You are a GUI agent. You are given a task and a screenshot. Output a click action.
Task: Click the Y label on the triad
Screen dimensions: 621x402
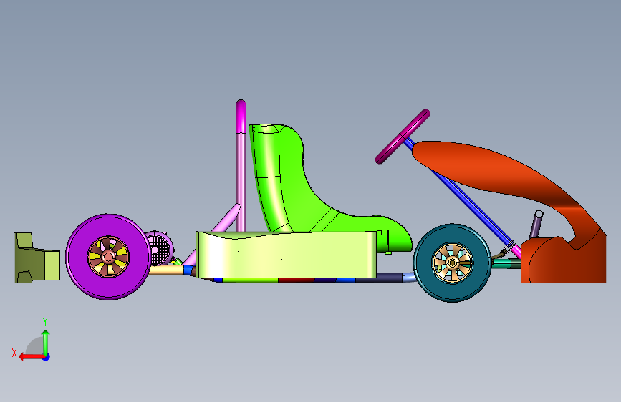[x=45, y=322]
